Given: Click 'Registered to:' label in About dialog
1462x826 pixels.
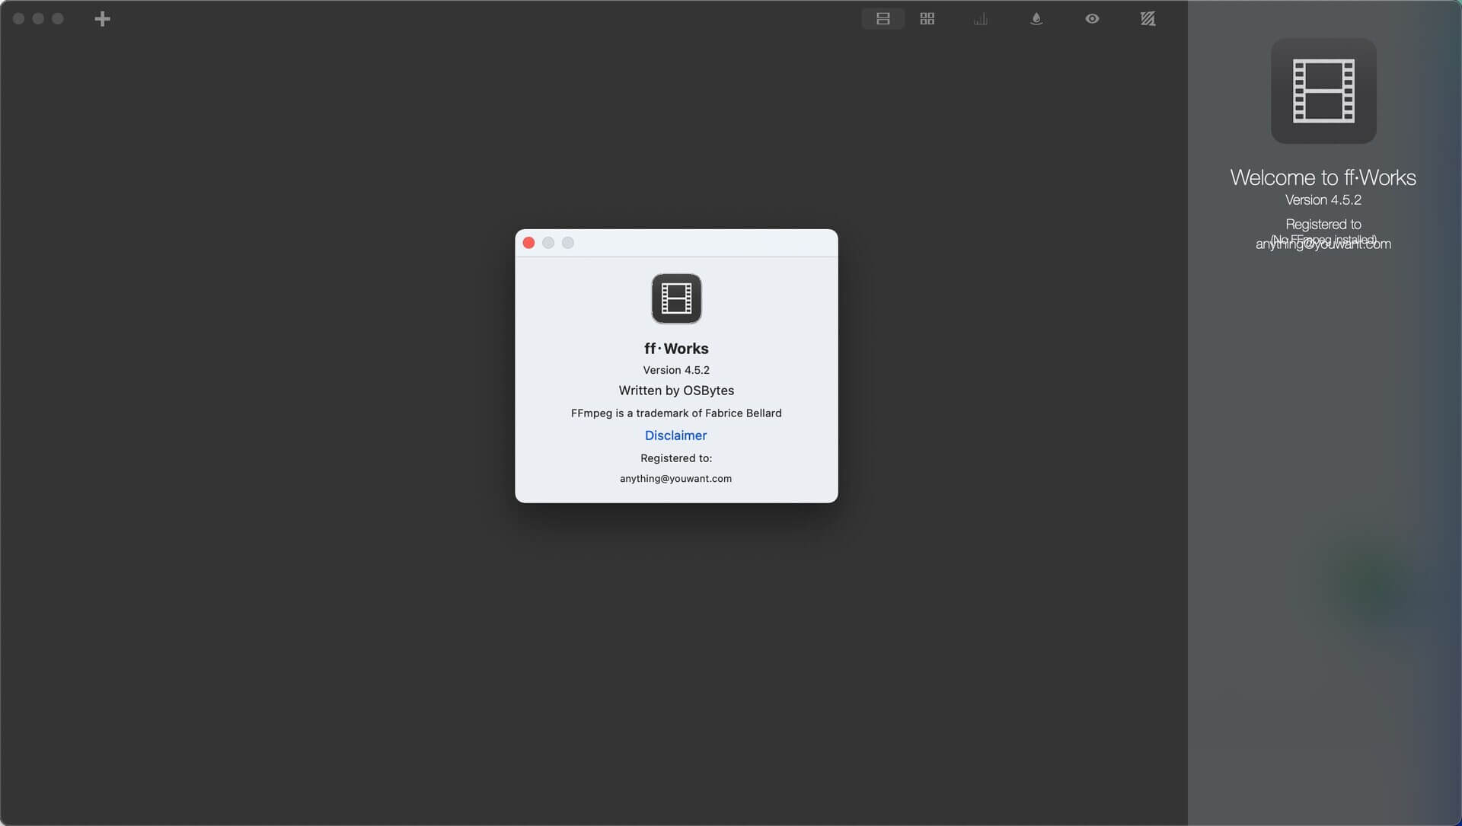Looking at the screenshot, I should point(676,458).
